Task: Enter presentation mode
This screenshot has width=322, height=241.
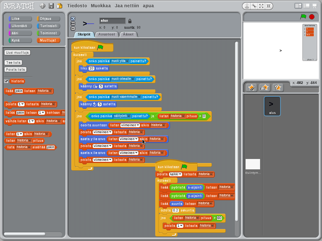Action: coord(314,6)
